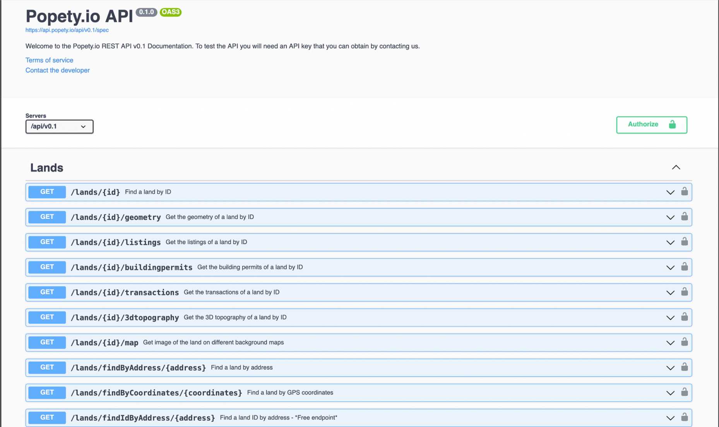719x427 pixels.
Task: Click lock icon beside buildingpermits endpoint
Action: 684,267
